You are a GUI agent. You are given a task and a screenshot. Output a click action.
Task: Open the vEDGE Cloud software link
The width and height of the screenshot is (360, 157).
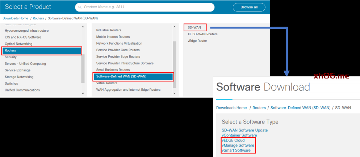click(x=233, y=140)
